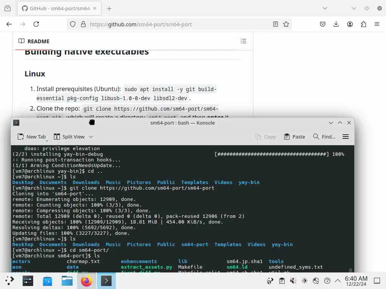Open KDE application launcher

[9, 281]
